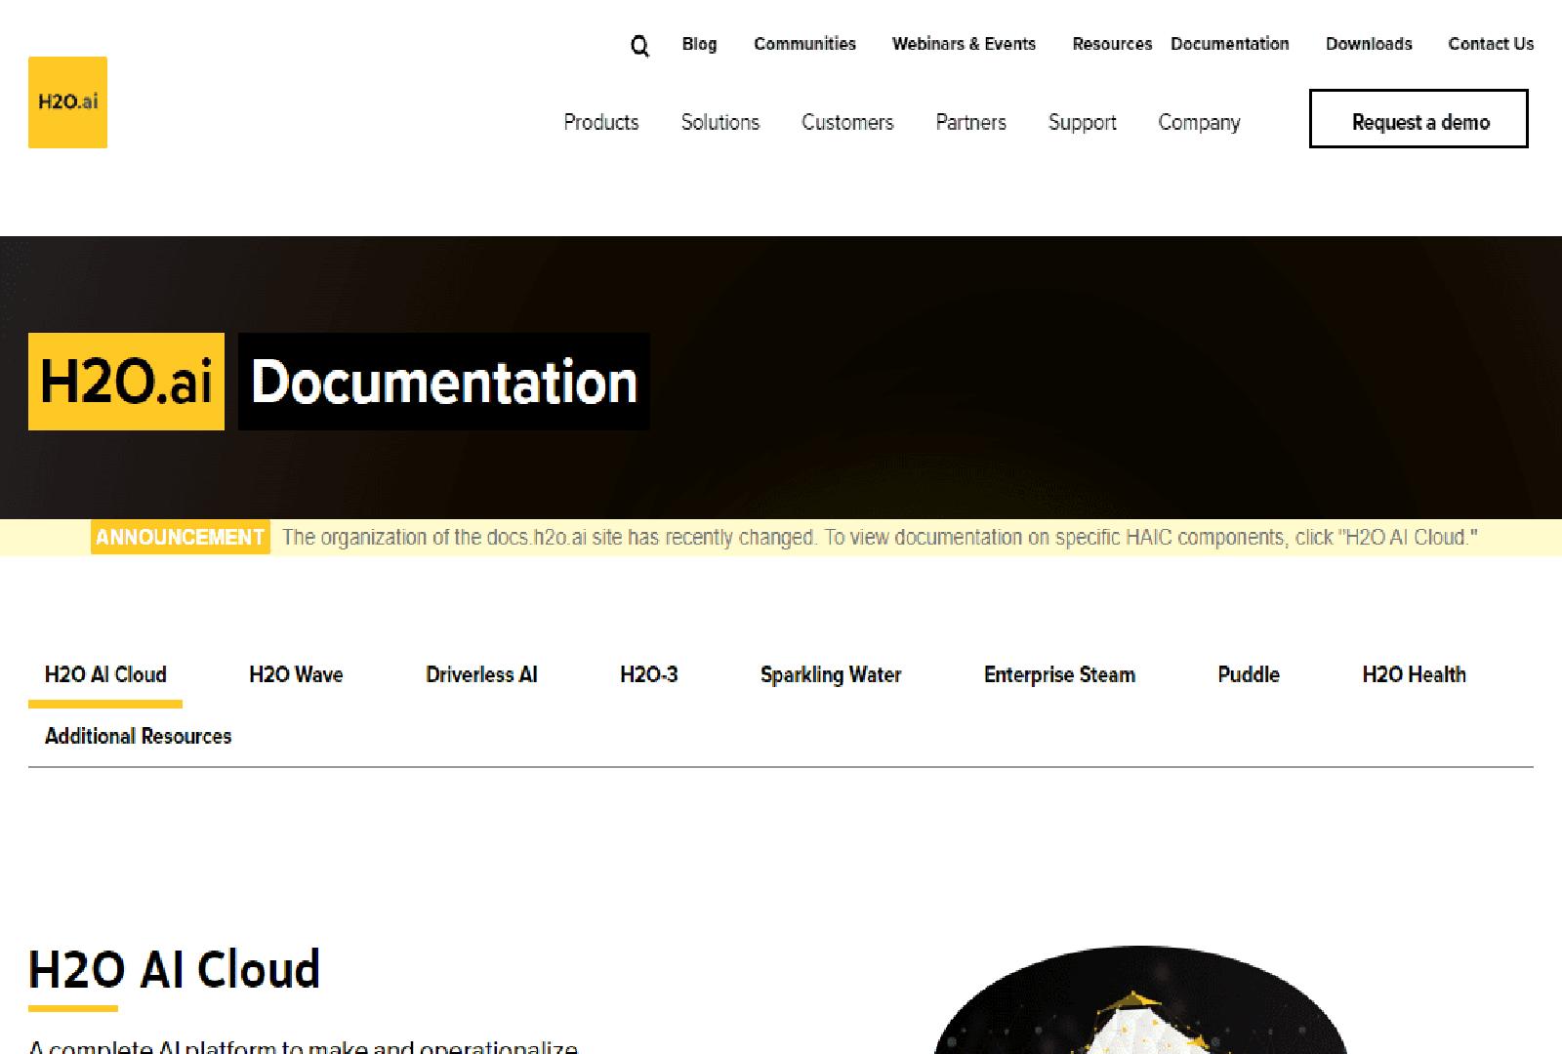The width and height of the screenshot is (1562, 1054).
Task: Switch to the Driverless AI tab
Action: pyautogui.click(x=481, y=674)
